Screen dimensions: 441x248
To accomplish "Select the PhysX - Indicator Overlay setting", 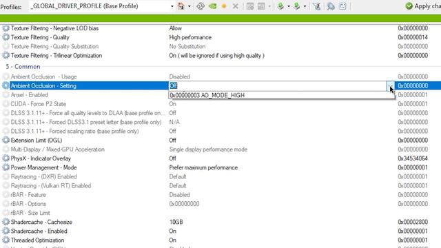I will coord(41,158).
